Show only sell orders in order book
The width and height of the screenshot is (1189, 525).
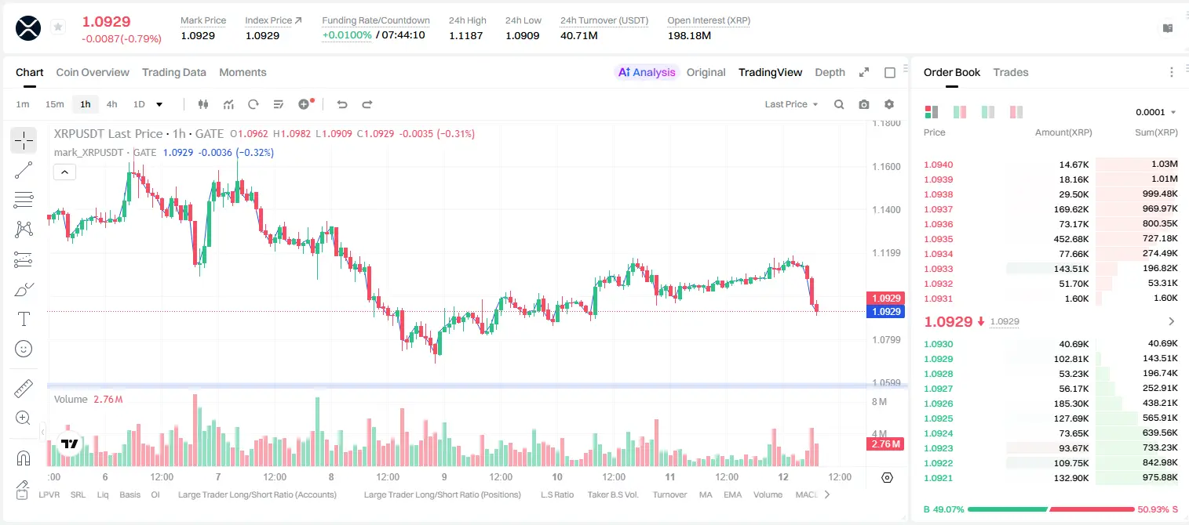(1016, 112)
